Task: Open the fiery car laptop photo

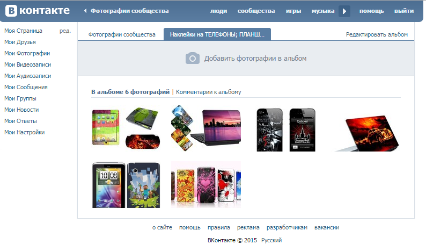Action: click(x=367, y=133)
